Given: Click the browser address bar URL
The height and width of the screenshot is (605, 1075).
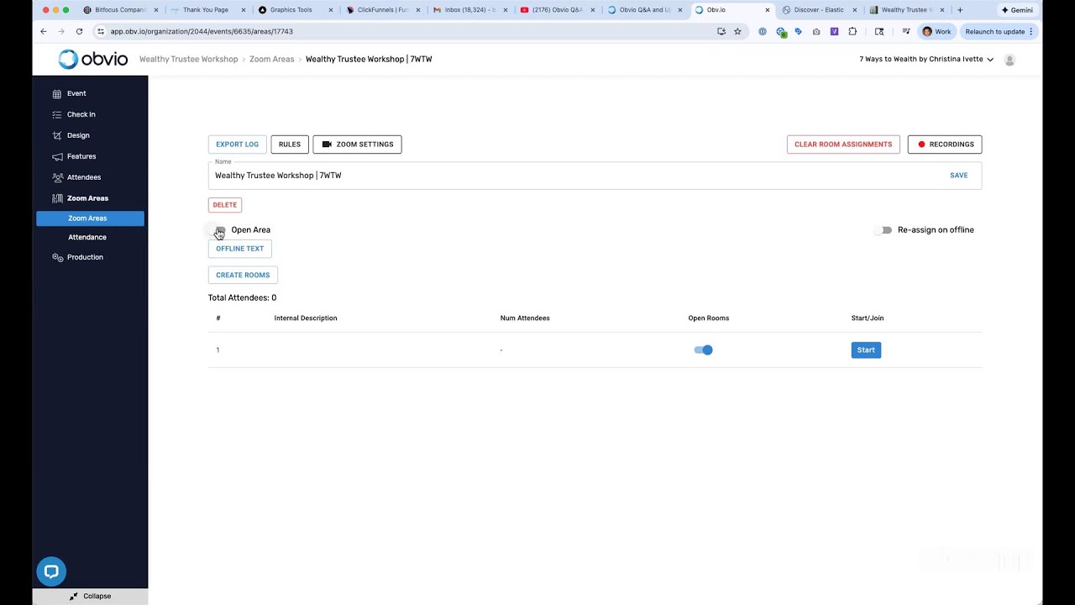Looking at the screenshot, I should (x=202, y=31).
